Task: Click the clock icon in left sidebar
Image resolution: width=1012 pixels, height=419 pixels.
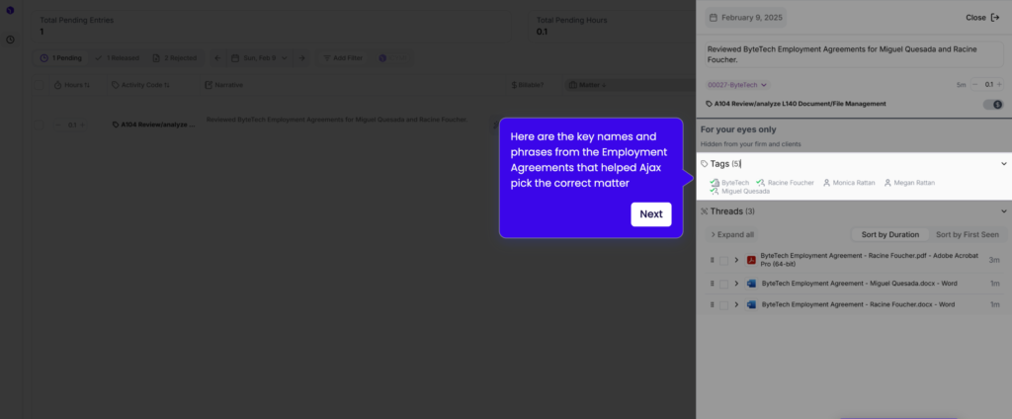Action: tap(10, 40)
